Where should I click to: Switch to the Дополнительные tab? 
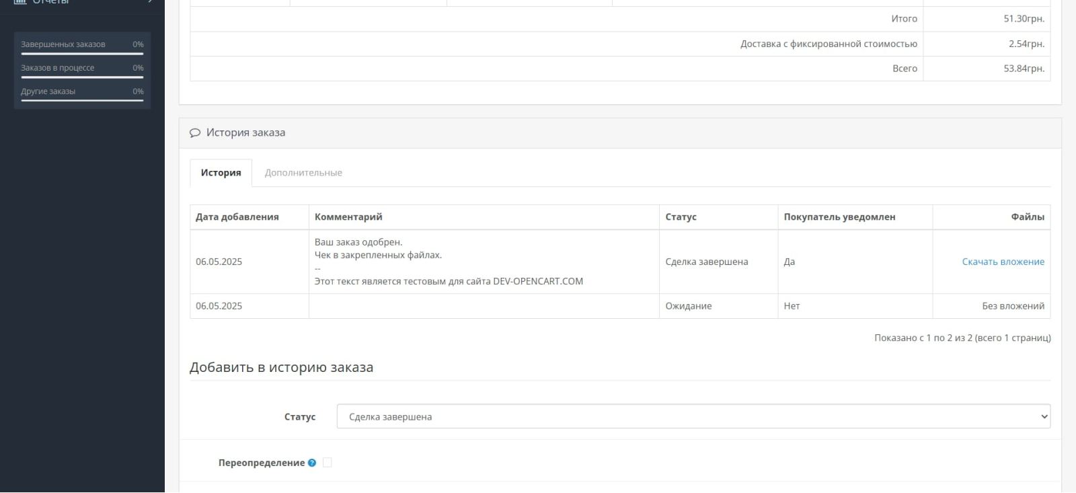pos(303,173)
